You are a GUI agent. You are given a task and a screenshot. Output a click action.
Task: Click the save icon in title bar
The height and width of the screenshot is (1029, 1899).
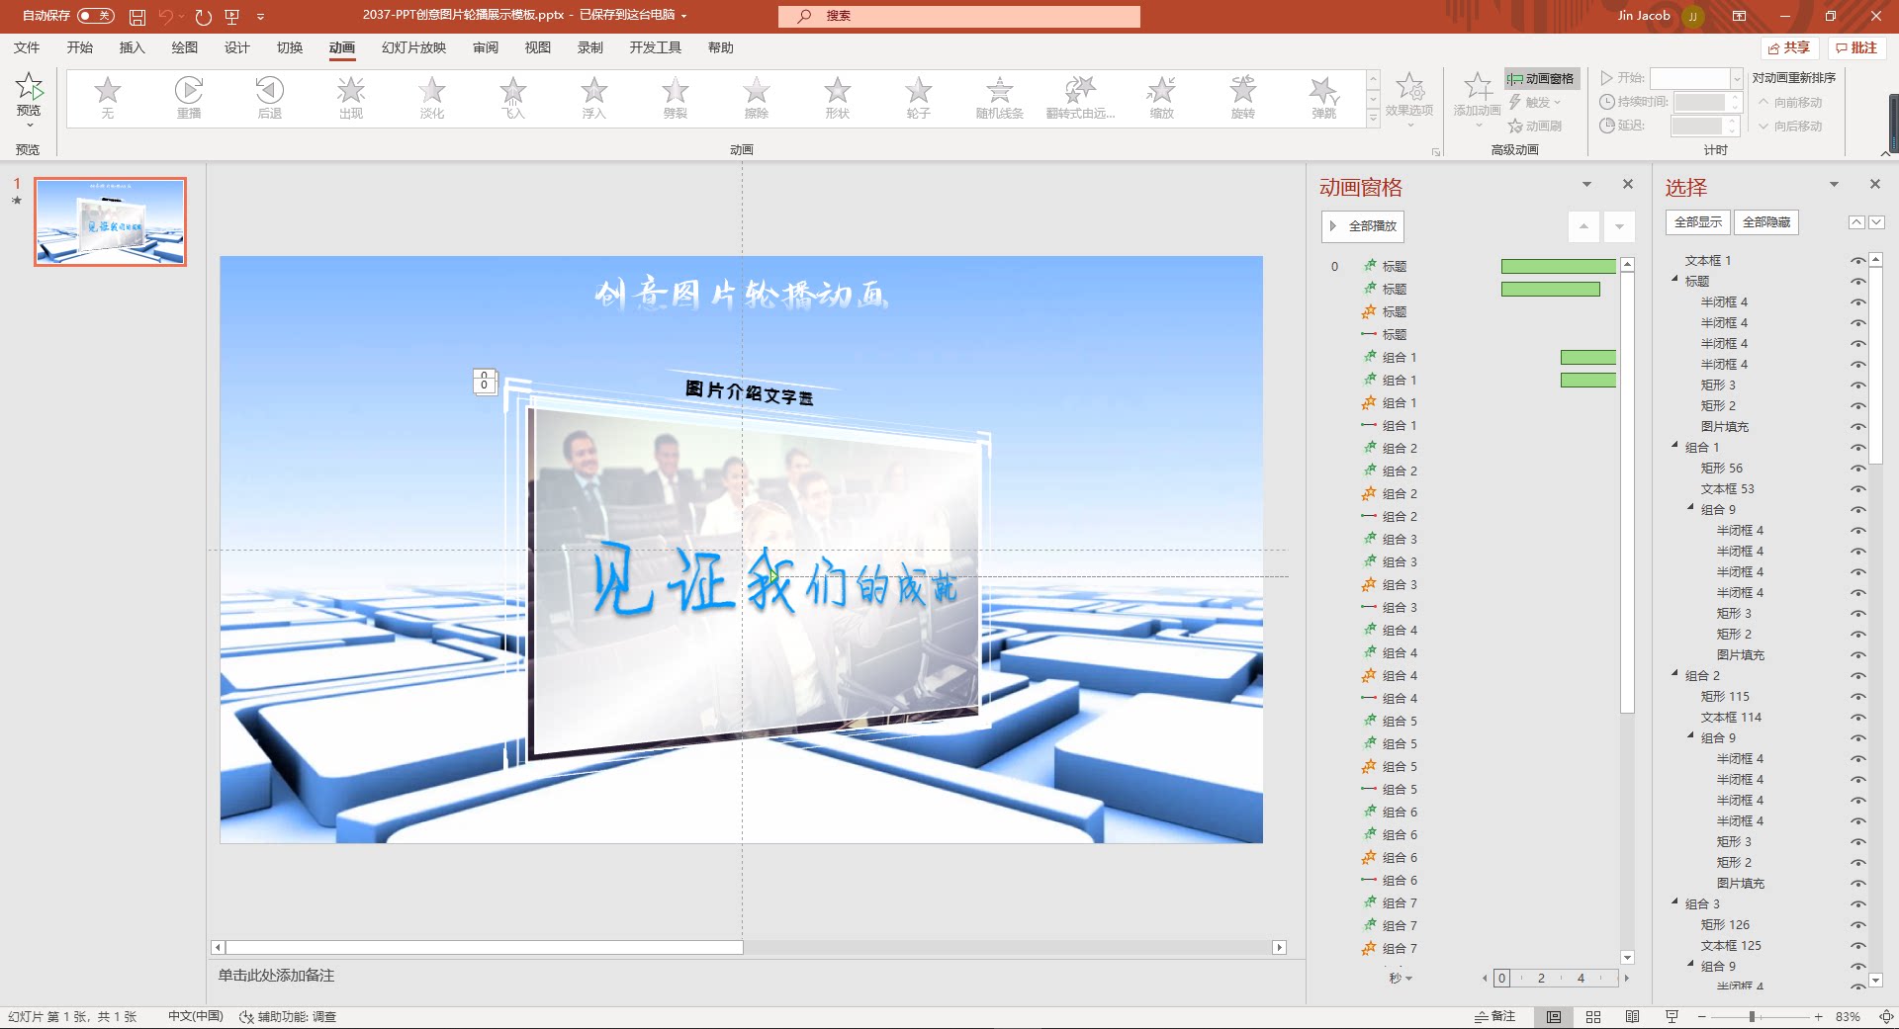(x=137, y=16)
